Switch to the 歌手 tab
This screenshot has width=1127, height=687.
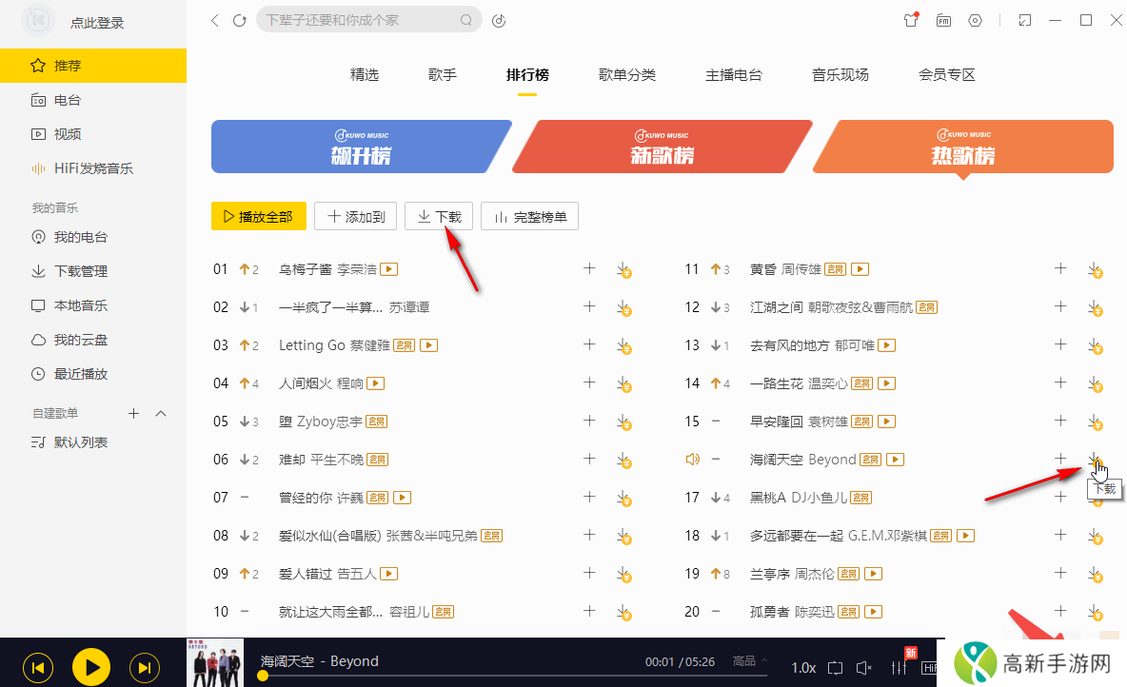[442, 74]
